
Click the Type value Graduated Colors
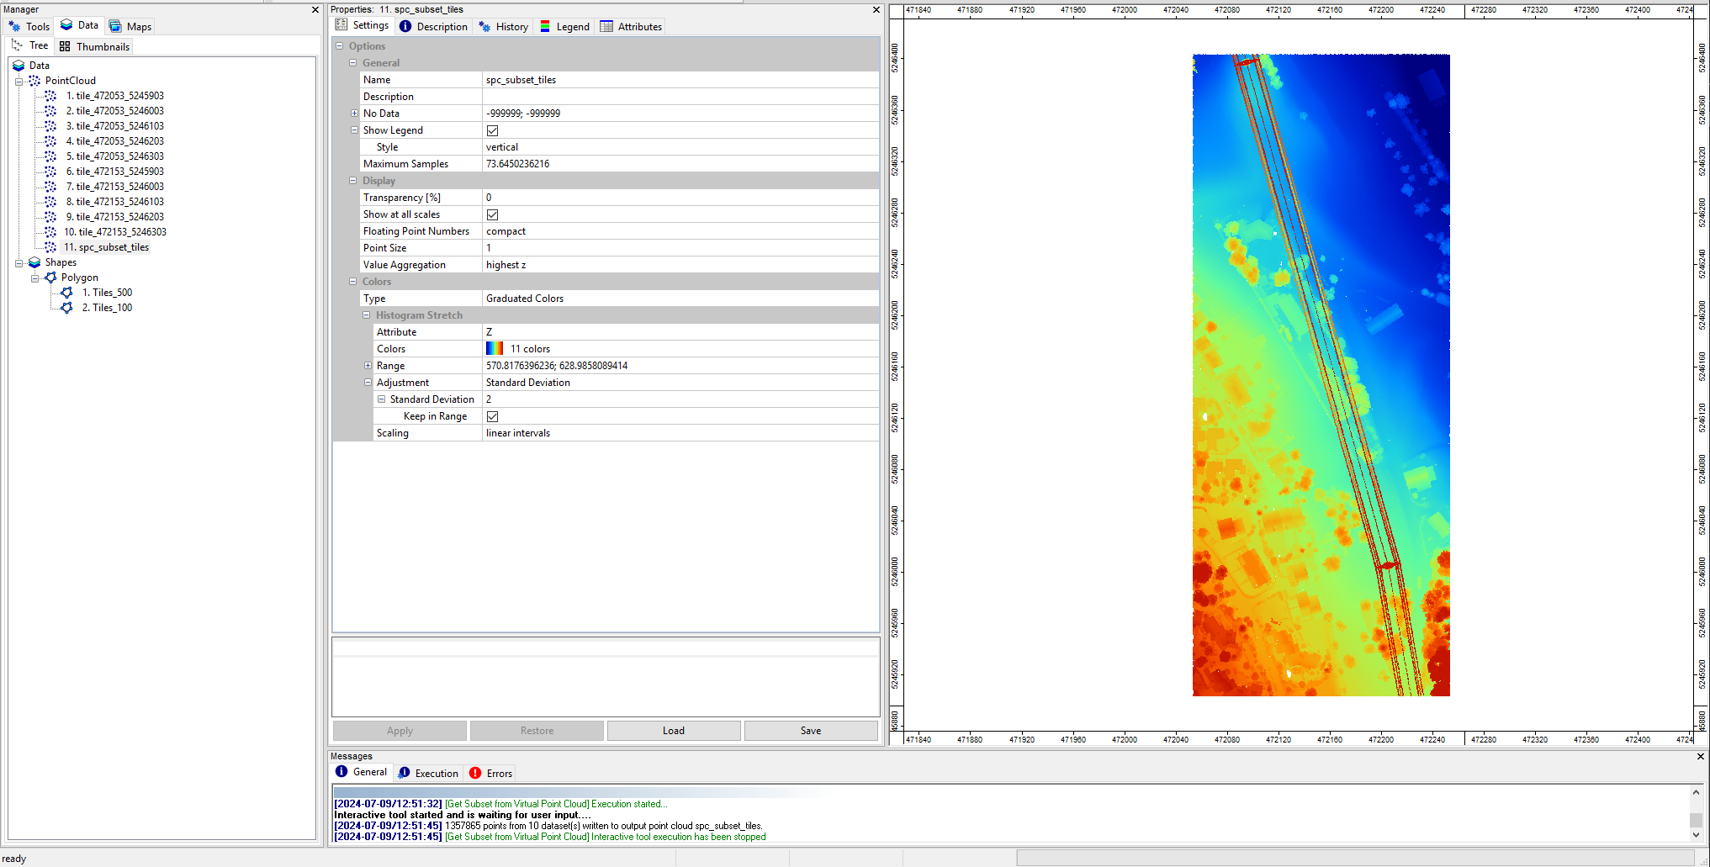point(680,299)
